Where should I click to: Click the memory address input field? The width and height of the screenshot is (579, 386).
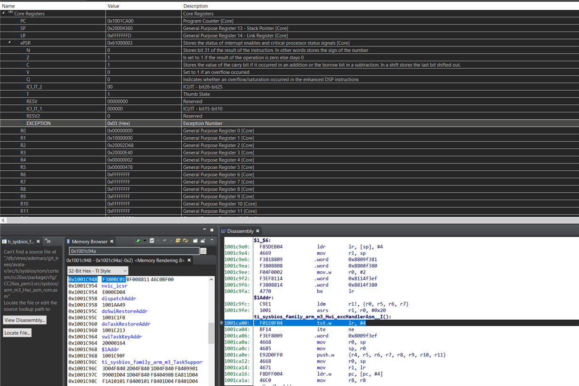pos(134,251)
